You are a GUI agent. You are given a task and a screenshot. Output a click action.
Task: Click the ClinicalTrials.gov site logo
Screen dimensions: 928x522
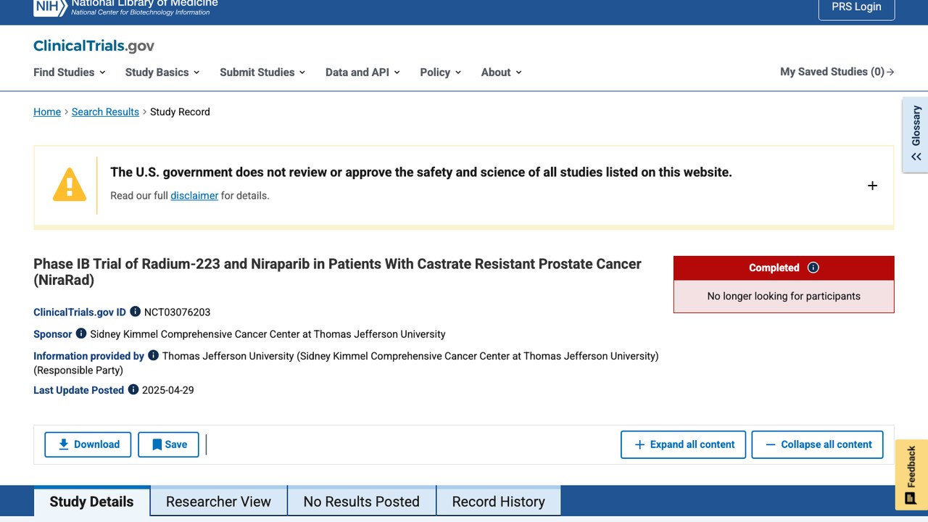[94, 46]
